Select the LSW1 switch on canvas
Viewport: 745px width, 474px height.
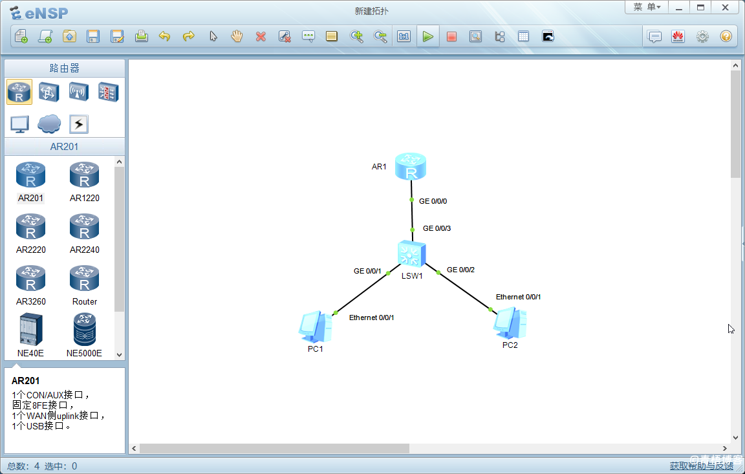point(411,253)
